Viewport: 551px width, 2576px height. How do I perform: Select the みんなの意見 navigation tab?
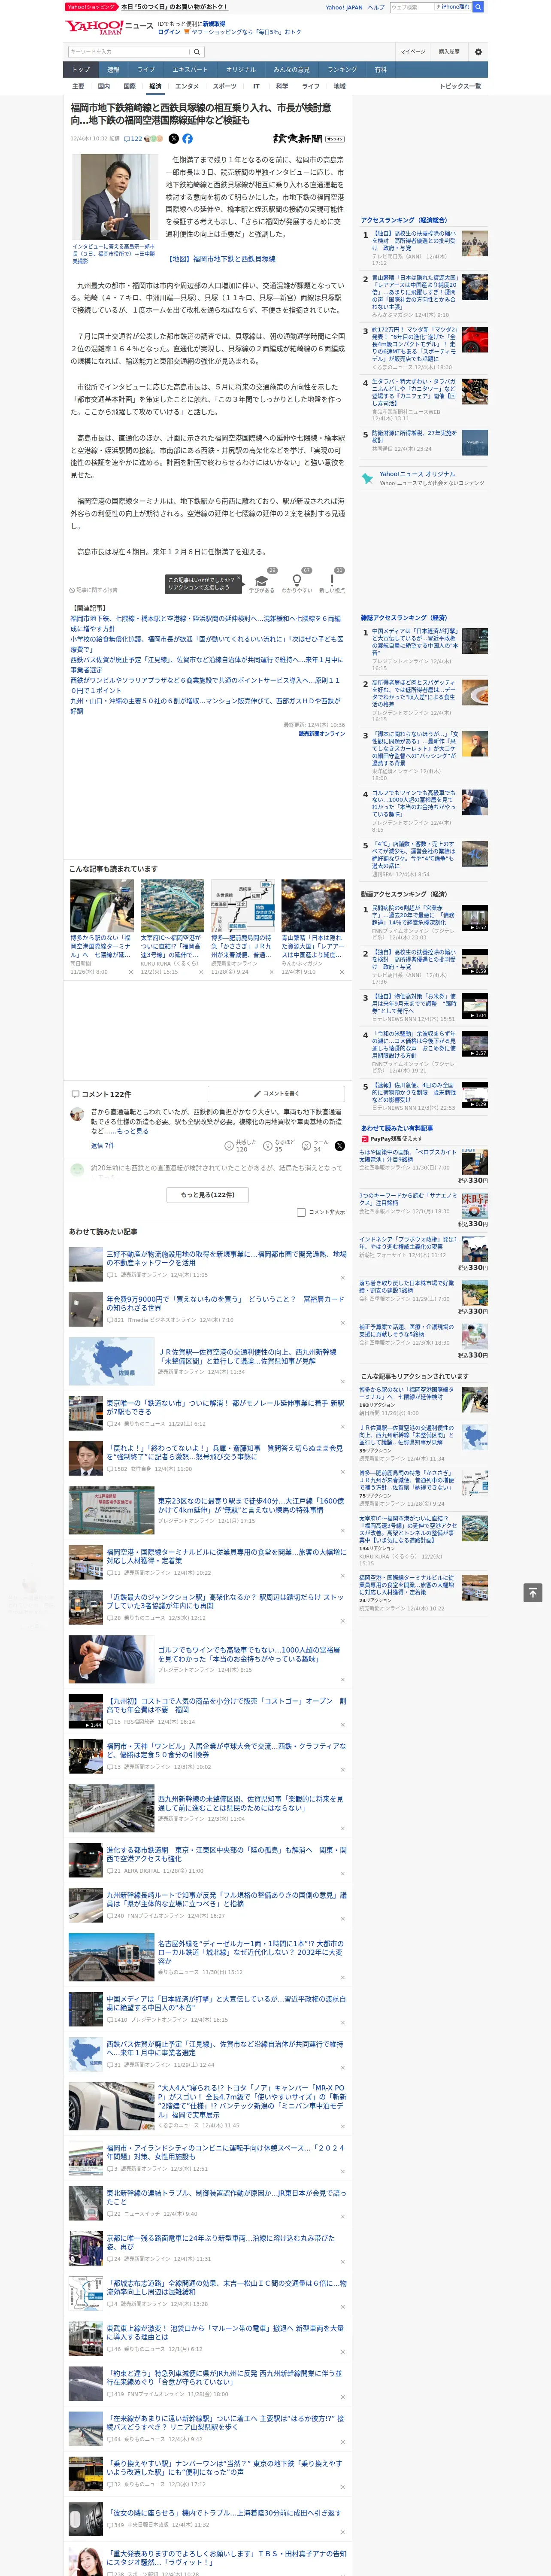pyautogui.click(x=291, y=70)
